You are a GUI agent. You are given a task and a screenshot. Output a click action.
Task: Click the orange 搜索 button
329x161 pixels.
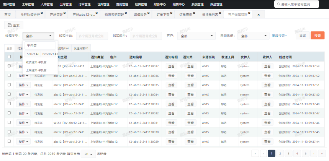318,36
